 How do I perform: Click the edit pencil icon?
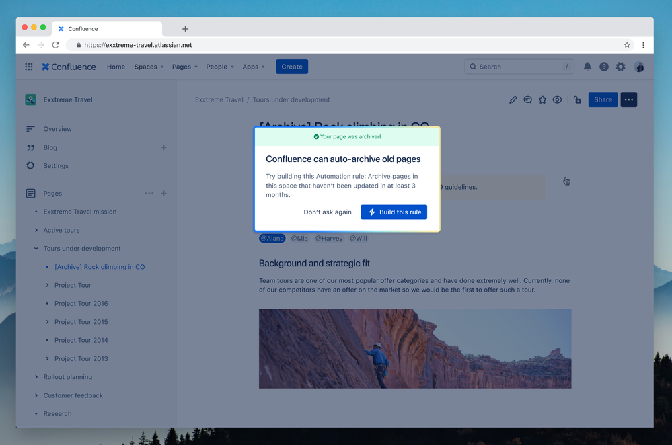(x=513, y=99)
